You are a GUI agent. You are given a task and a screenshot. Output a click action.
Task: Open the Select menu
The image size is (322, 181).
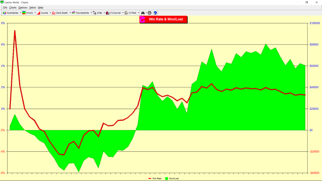[x=32, y=8]
